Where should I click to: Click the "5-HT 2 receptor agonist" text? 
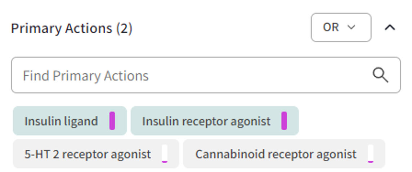pyautogui.click(x=88, y=154)
